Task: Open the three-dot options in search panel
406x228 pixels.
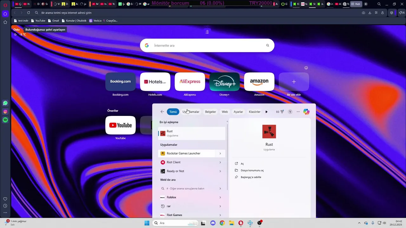Action: (x=298, y=112)
